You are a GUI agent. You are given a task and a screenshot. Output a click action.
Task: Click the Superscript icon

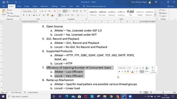(x=40, y=15)
